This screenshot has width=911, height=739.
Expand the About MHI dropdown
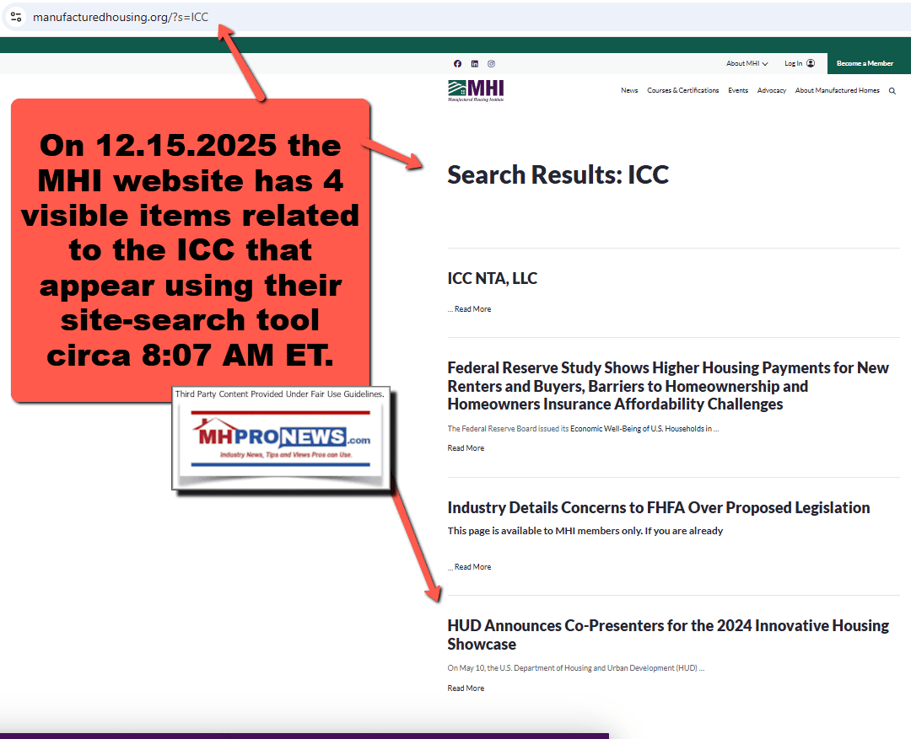747,63
